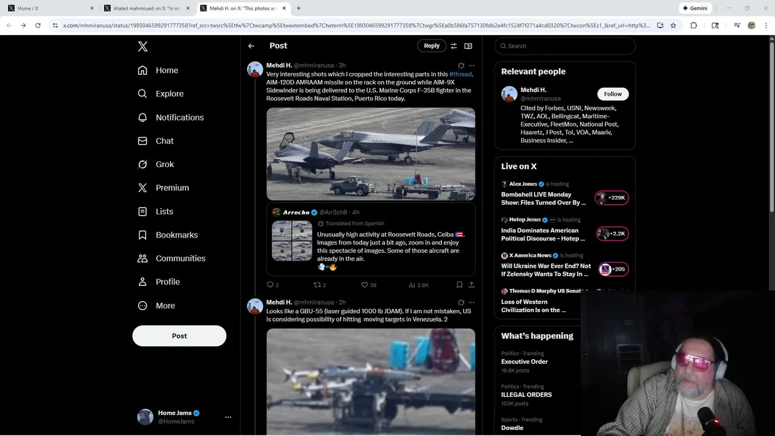The height and width of the screenshot is (436, 775).
Task: Open Grok from the sidebar
Action: pyautogui.click(x=156, y=164)
